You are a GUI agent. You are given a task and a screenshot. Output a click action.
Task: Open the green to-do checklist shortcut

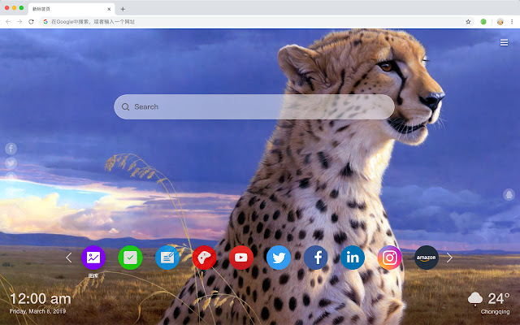pos(130,258)
